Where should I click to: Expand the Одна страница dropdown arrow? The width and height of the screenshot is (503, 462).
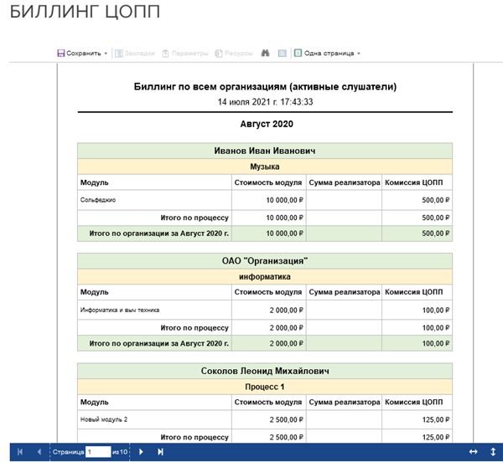[x=359, y=54]
